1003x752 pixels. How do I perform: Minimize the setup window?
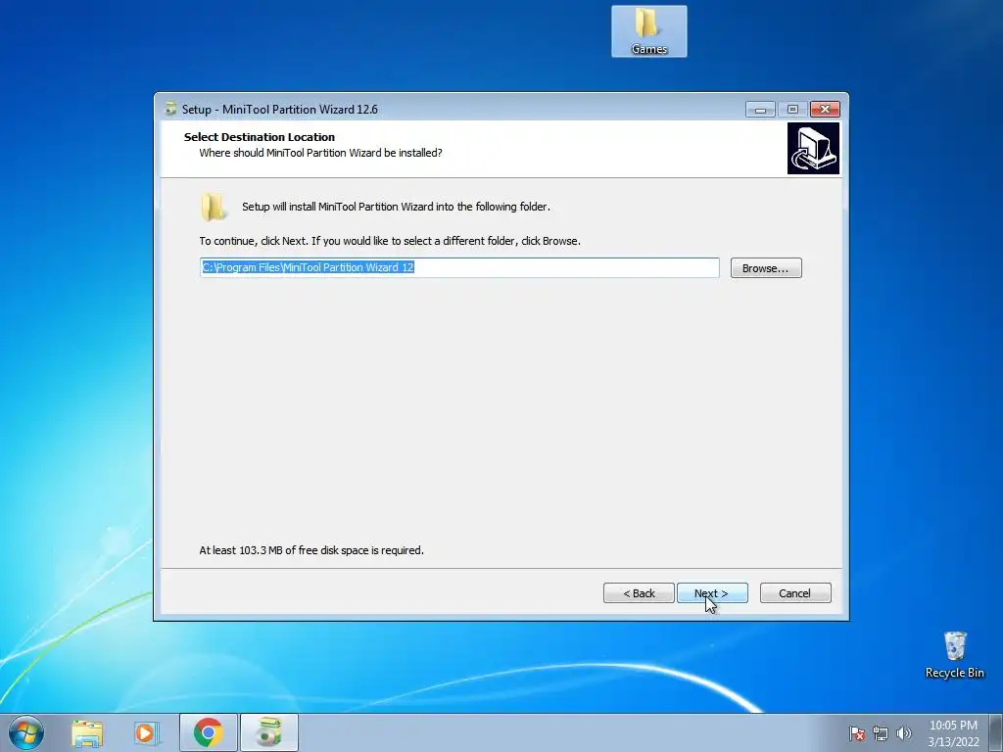click(x=760, y=110)
